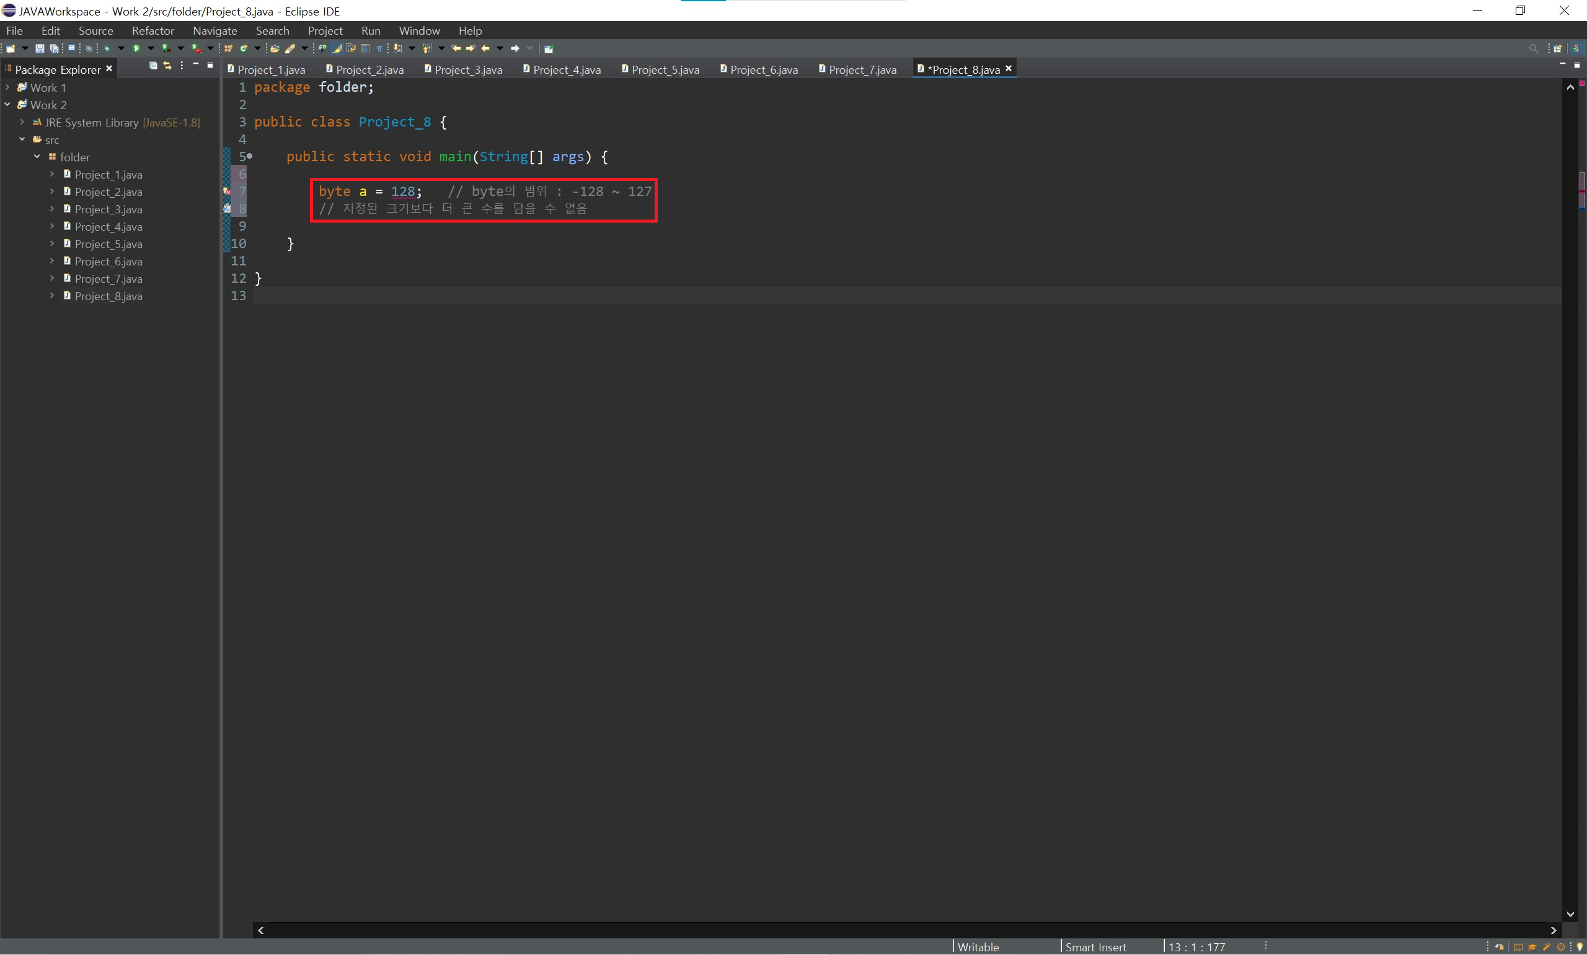The image size is (1587, 955).
Task: Run the program with green Run button
Action: click(136, 48)
